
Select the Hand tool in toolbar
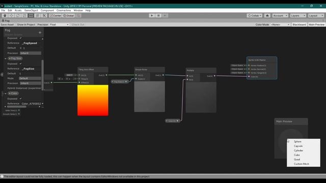[x=5, y=16]
